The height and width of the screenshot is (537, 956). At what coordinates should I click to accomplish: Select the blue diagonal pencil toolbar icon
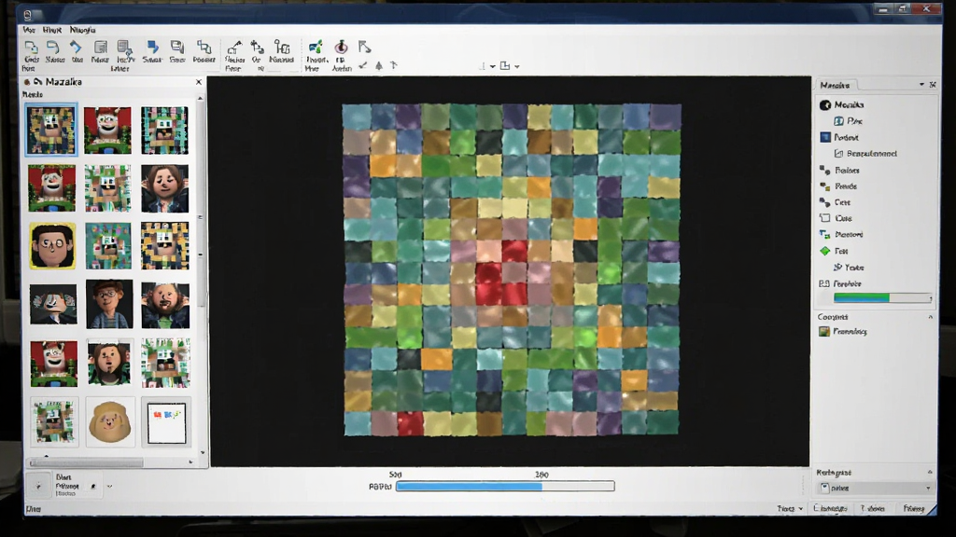coord(77,48)
